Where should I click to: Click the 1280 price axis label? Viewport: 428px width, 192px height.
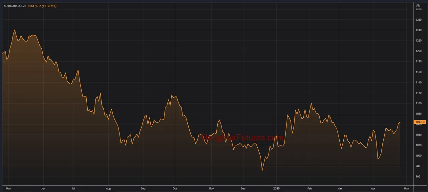pos(418,9)
